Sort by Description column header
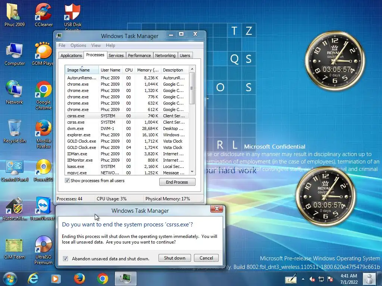The height and width of the screenshot is (286, 382). click(x=175, y=70)
